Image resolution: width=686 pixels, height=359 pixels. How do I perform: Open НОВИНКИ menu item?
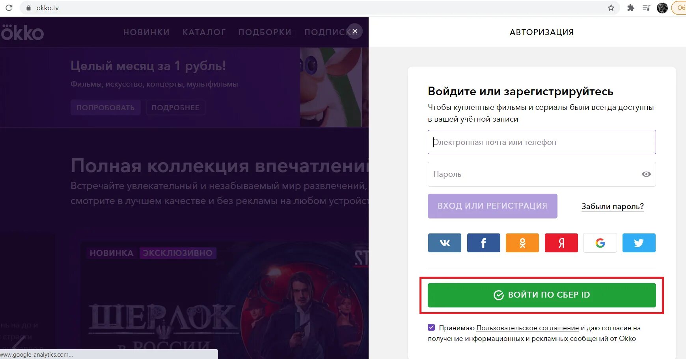146,32
